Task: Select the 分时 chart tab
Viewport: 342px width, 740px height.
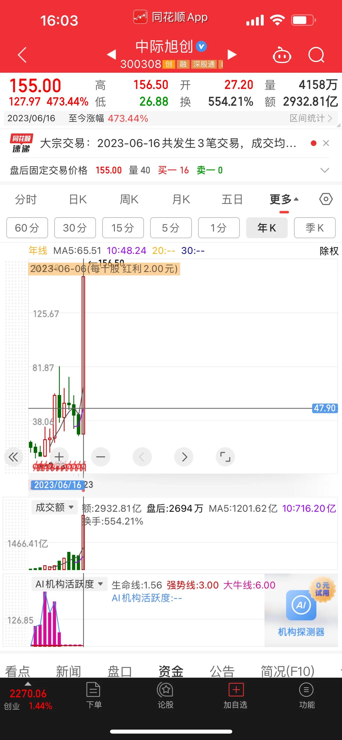Action: pos(26,199)
